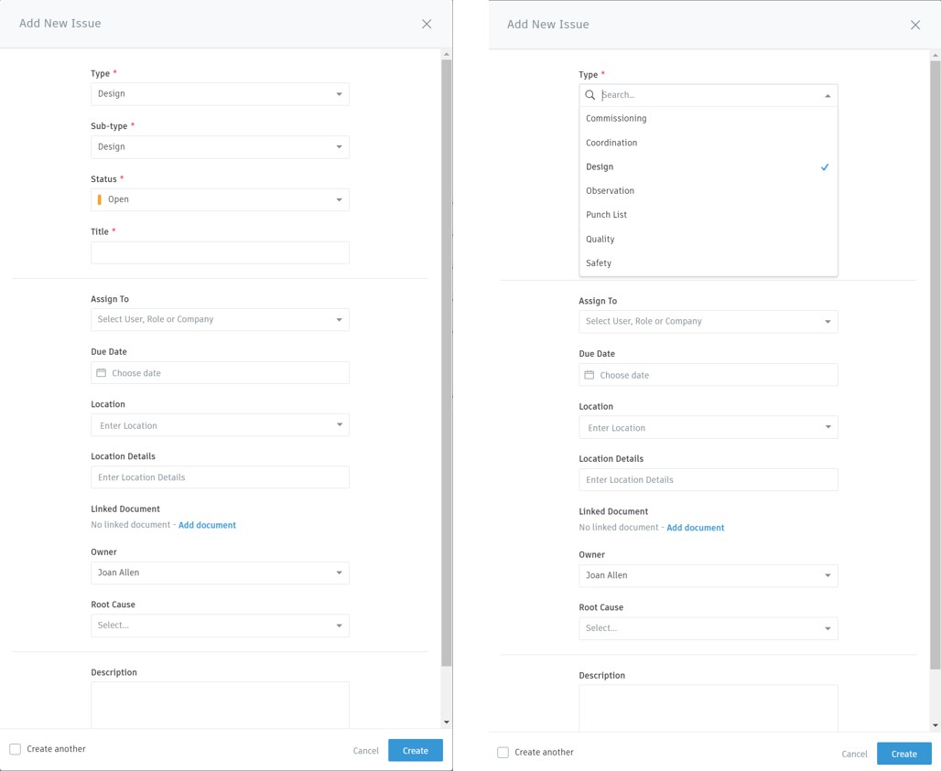The image size is (941, 771).
Task: Click the orange Open status indicator
Action: pyautogui.click(x=101, y=198)
